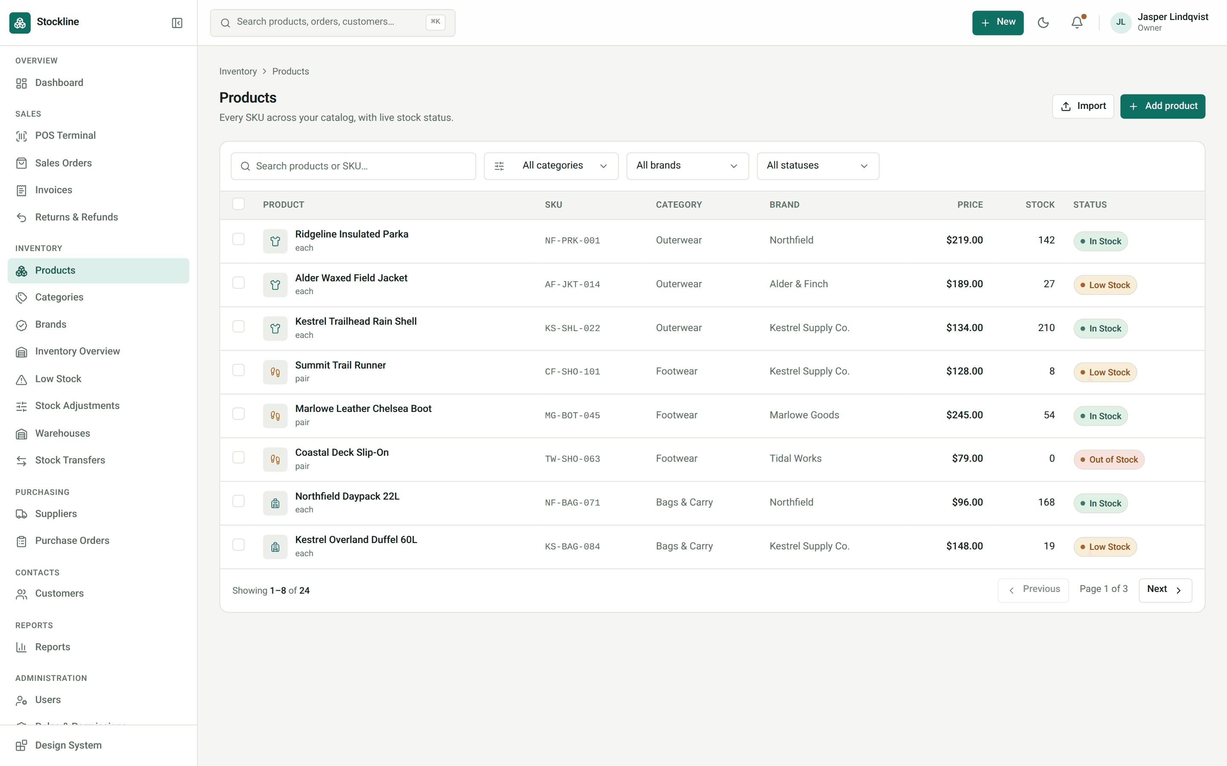Click Ridgeline Insulated Parka shirt thumbnail icon

click(x=275, y=241)
